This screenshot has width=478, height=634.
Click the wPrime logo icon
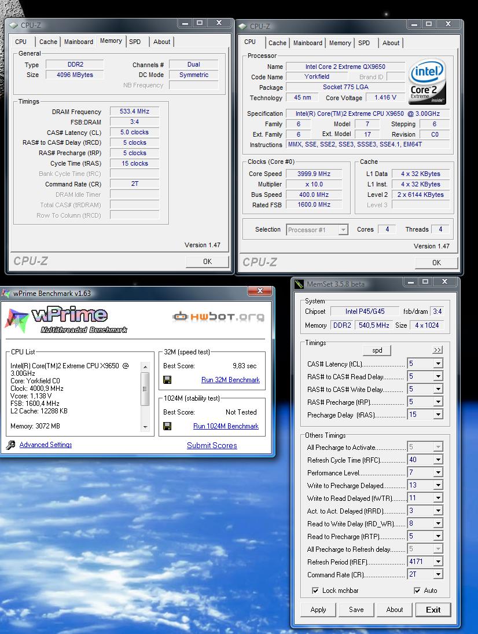[x=17, y=321]
